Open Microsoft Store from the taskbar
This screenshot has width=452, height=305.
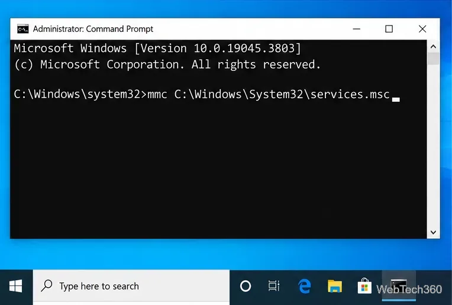point(364,285)
